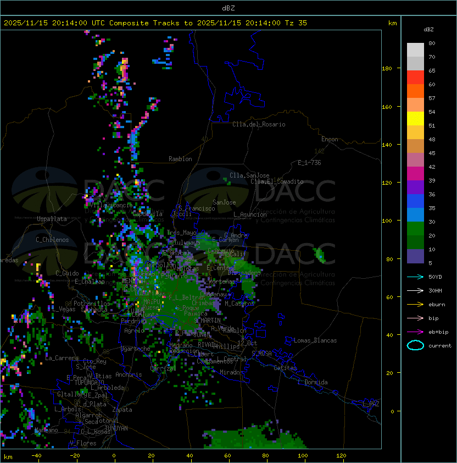Click the '180' tick on the vertical km axis

click(x=387, y=69)
